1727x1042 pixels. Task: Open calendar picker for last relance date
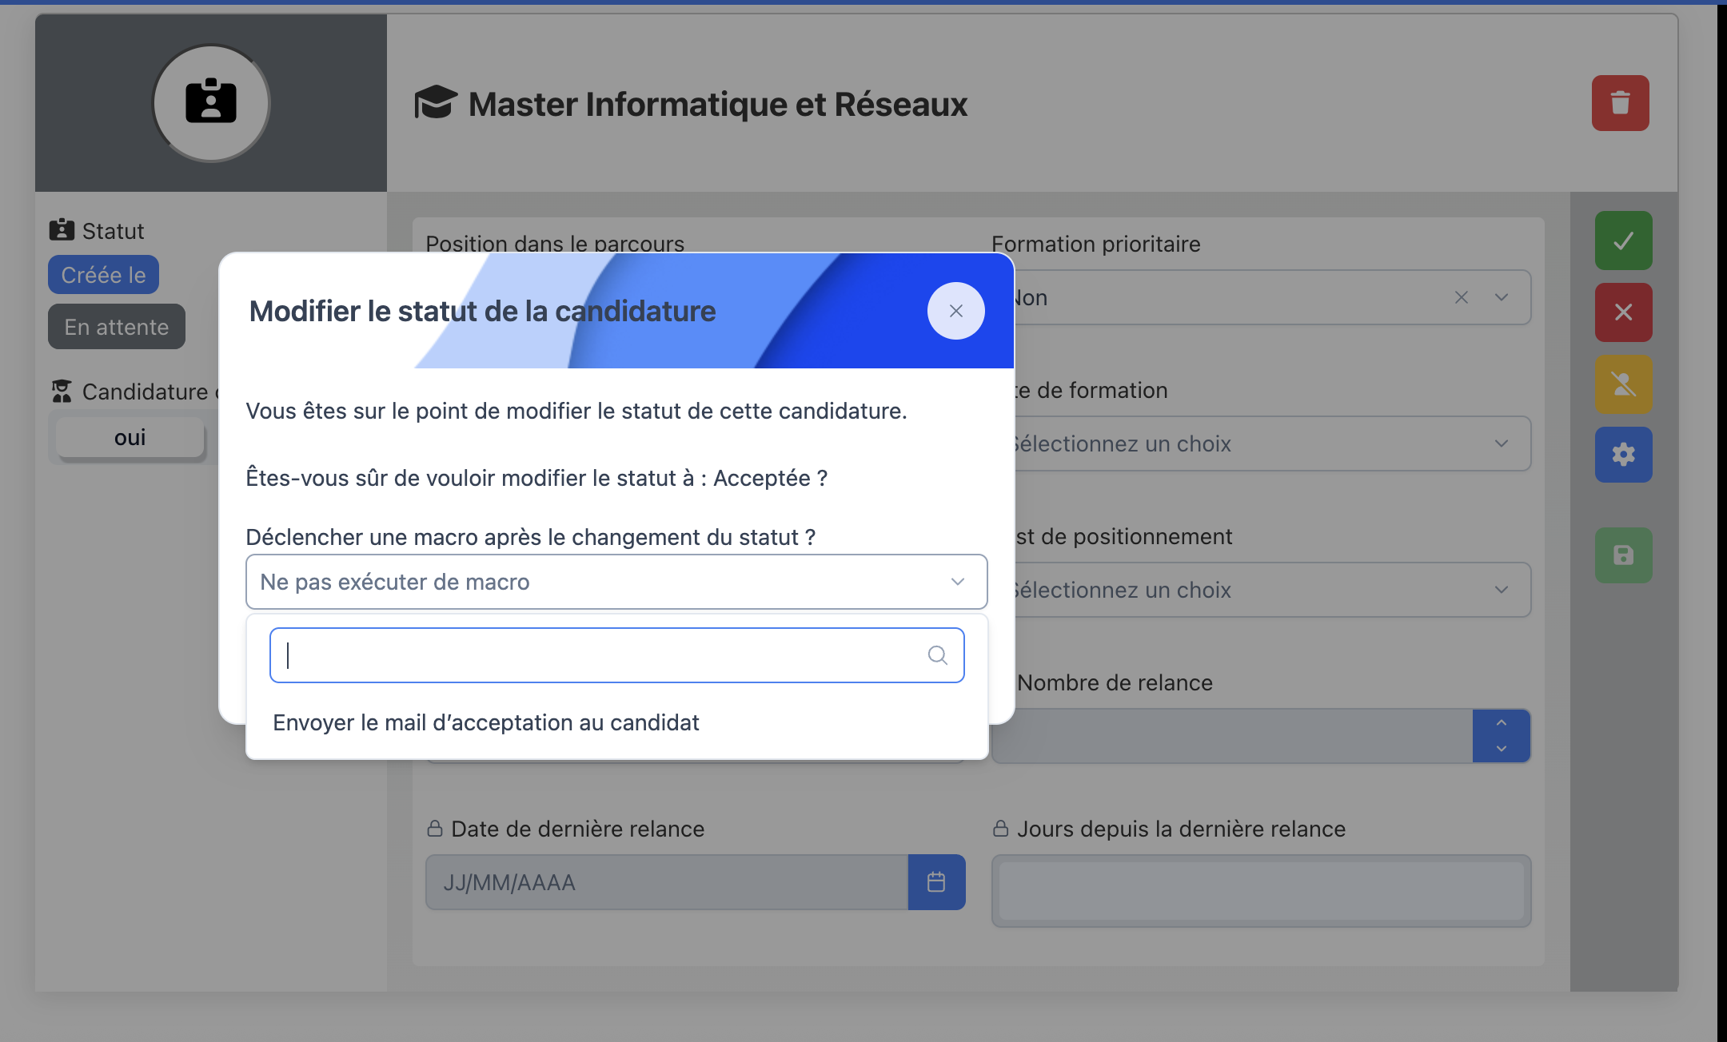click(x=936, y=882)
